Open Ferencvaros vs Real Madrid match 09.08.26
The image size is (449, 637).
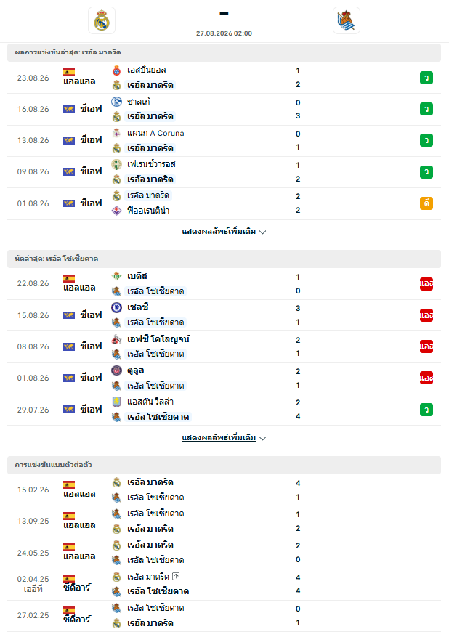[x=224, y=172]
